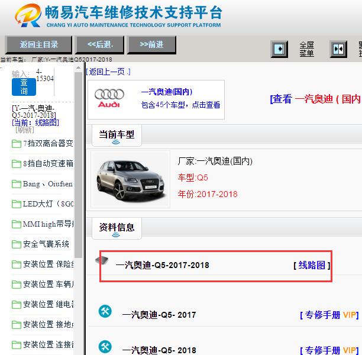
Task: Open the 7挡双离合器变 folder icon
Action: coord(17,144)
